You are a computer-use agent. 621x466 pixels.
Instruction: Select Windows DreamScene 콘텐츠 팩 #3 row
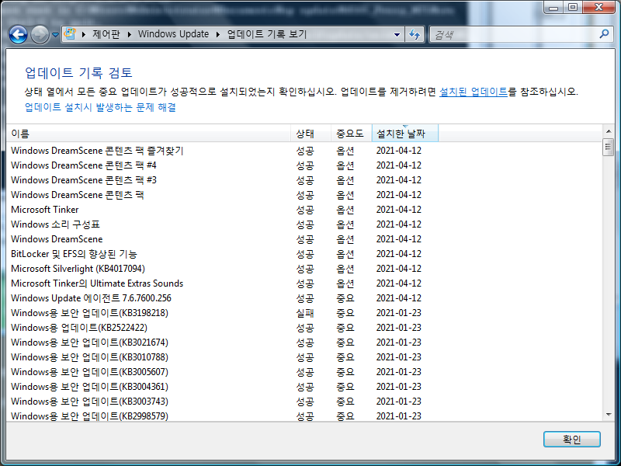[304, 180]
